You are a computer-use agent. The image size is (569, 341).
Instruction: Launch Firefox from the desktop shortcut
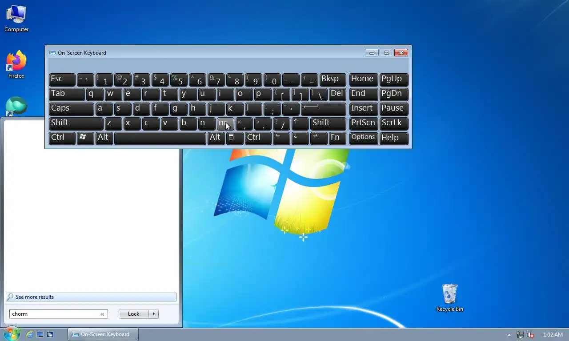point(16,65)
